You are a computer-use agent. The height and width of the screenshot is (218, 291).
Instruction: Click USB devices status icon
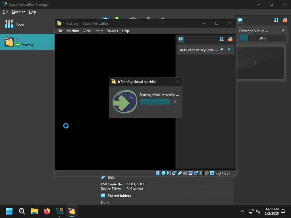(180, 173)
